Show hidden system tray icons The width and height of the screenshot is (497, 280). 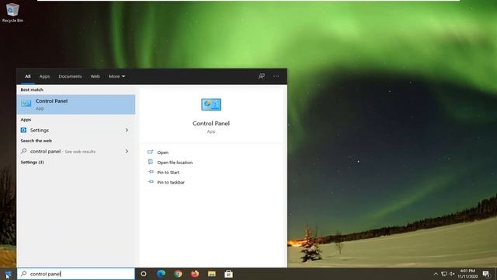[x=436, y=274]
